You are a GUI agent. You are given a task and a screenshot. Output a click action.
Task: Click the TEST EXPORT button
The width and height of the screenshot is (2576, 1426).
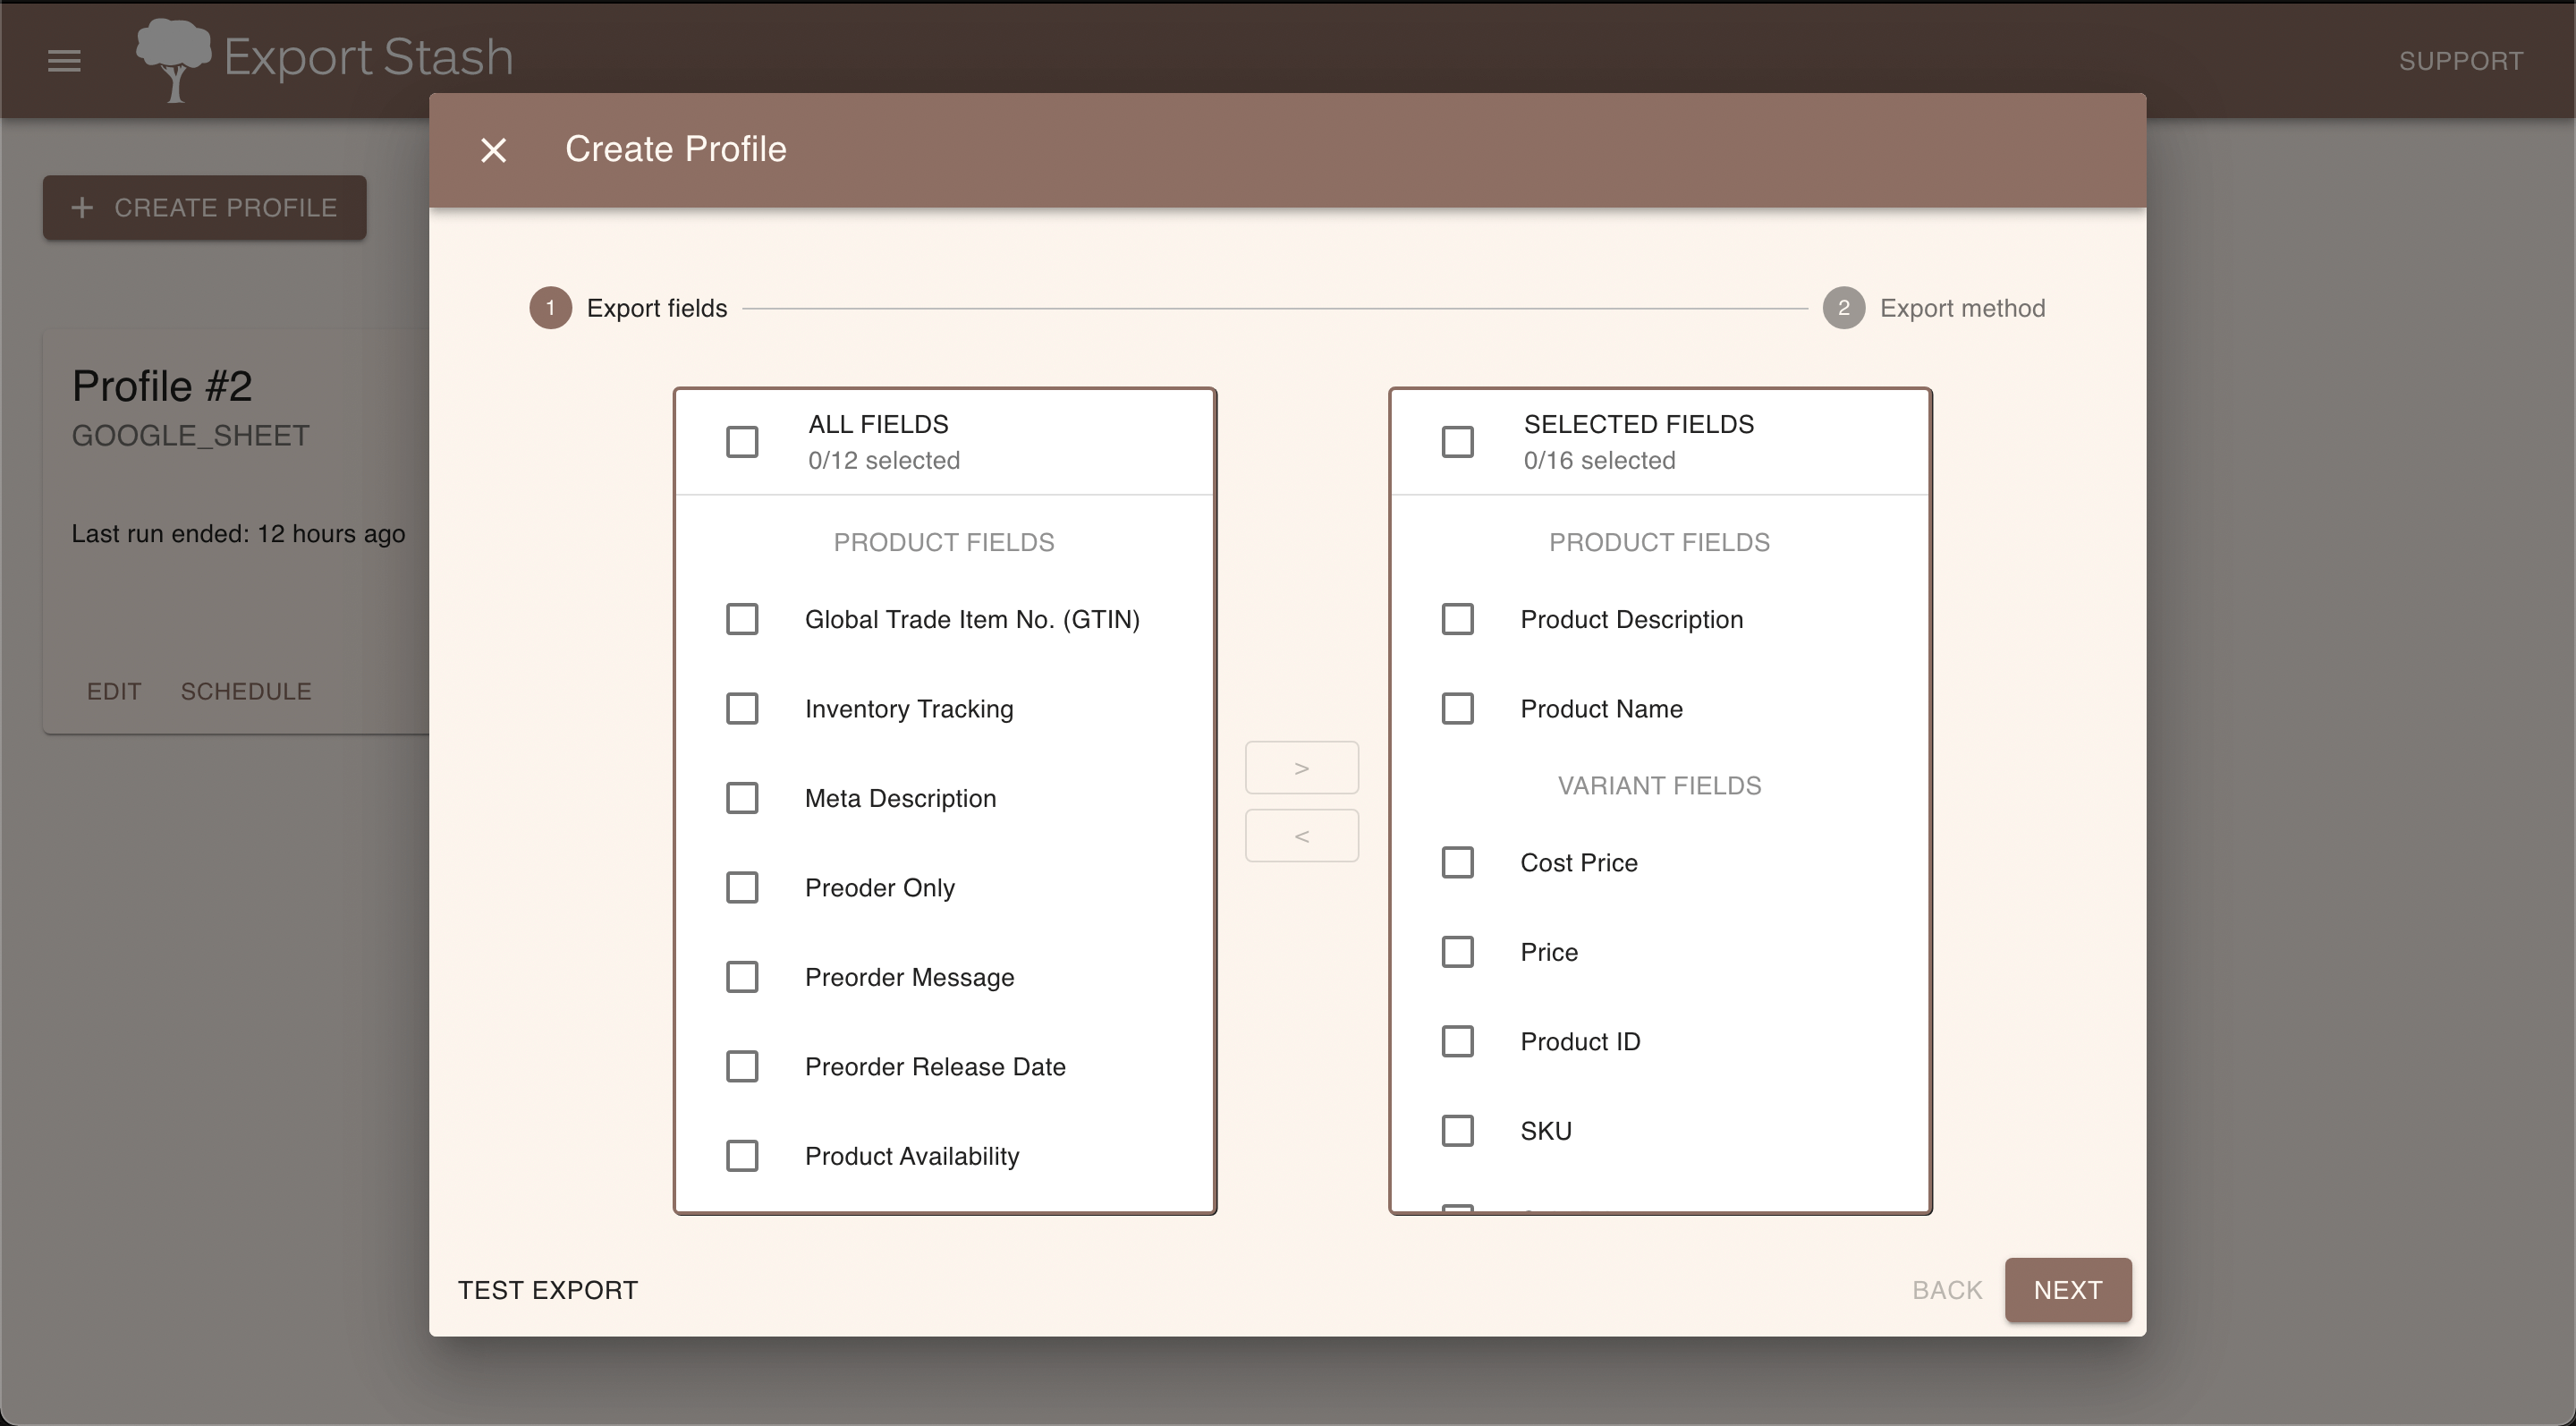[547, 1290]
